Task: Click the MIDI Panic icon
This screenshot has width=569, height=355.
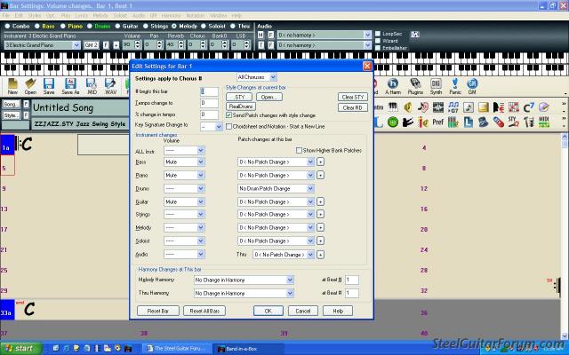Action: tap(455, 86)
